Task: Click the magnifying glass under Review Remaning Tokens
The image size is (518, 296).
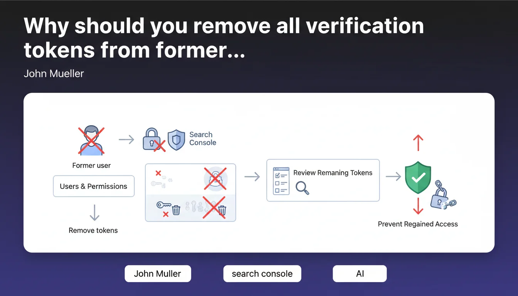Action: [302, 188]
